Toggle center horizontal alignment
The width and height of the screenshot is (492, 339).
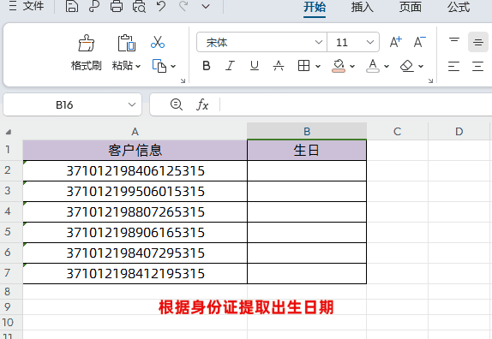coord(478,66)
